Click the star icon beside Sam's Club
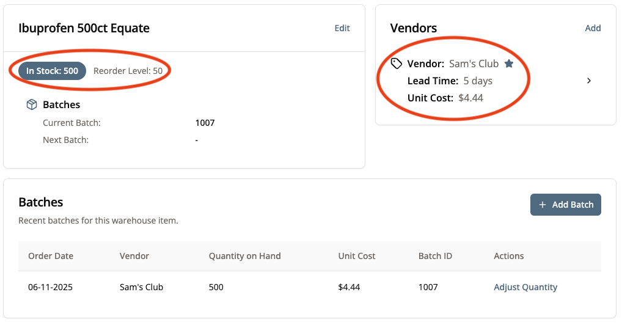 click(x=509, y=64)
